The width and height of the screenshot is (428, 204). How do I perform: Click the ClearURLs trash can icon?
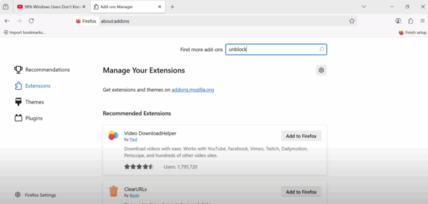pos(113,191)
